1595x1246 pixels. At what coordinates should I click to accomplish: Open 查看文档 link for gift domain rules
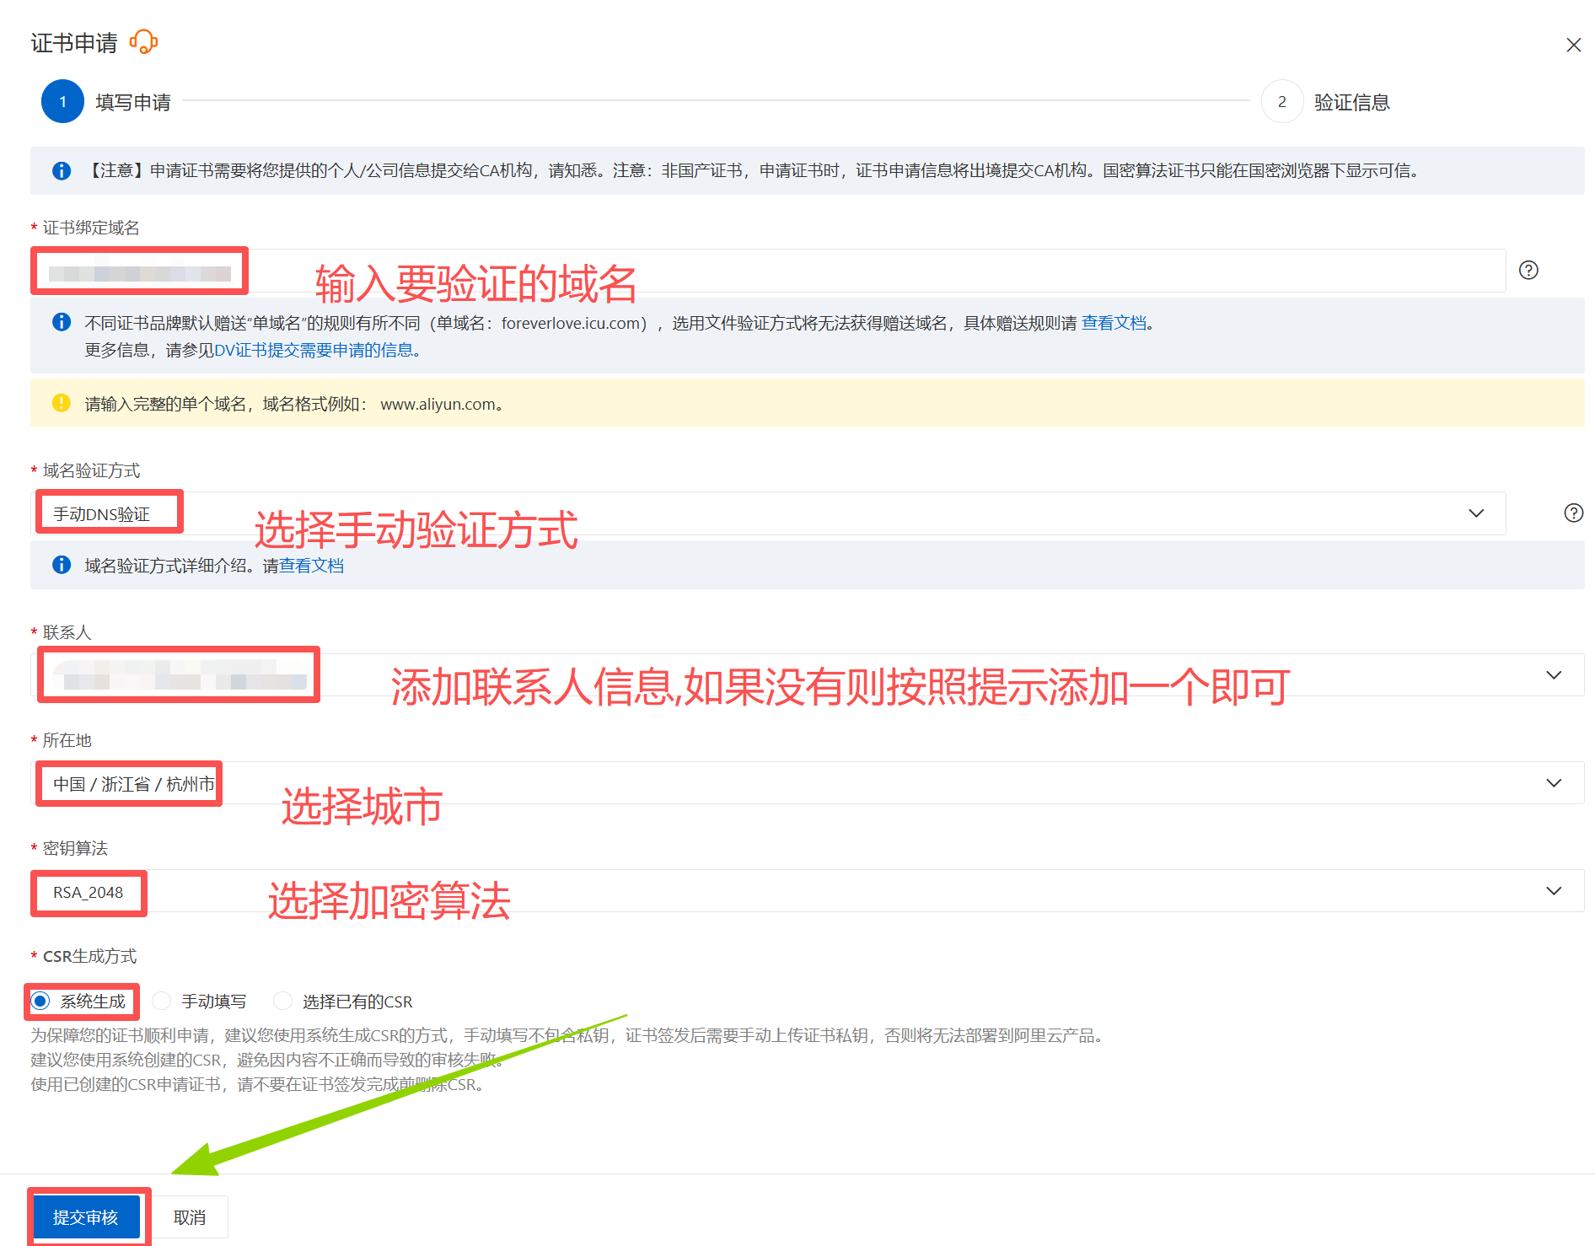click(x=1114, y=323)
